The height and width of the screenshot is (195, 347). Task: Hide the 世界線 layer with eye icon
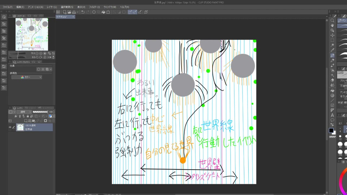[x=10, y=127]
